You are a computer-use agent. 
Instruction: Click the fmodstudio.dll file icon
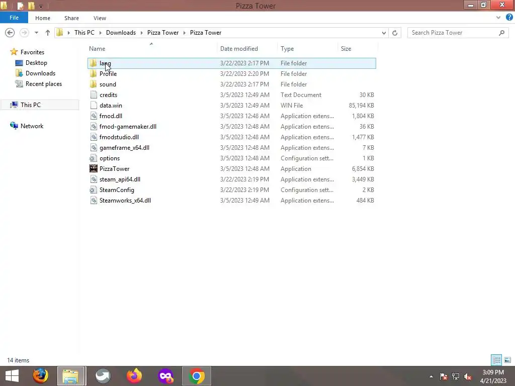coord(94,137)
